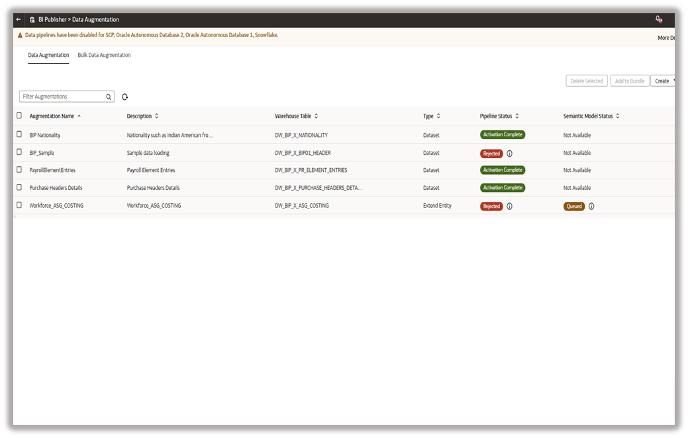Check the BIP Nationality row checkbox
The height and width of the screenshot is (438, 688).
(x=19, y=134)
